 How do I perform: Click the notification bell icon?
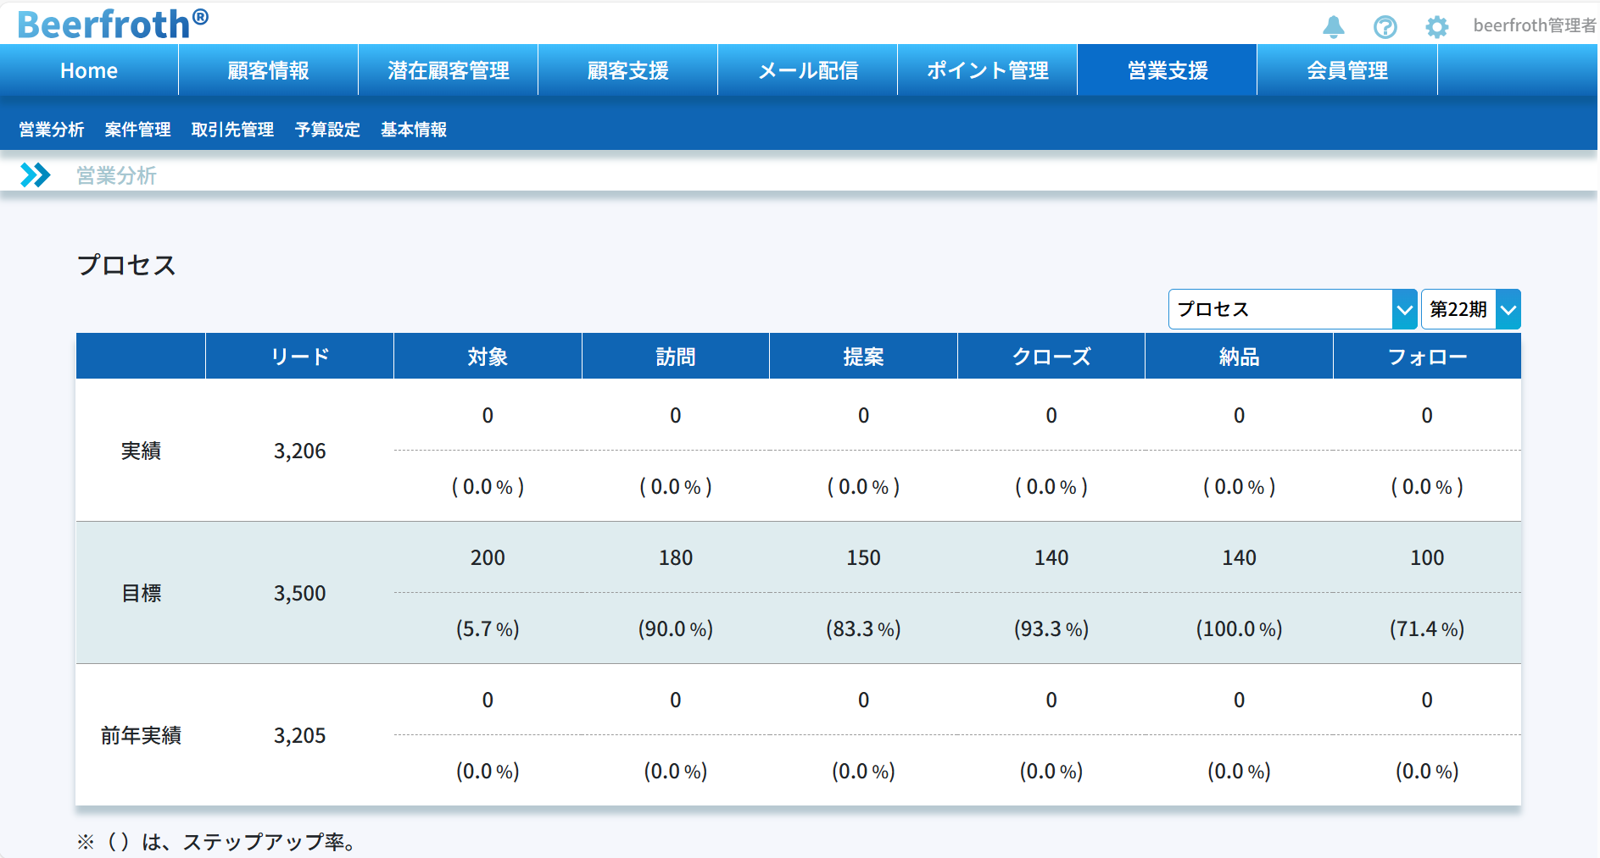point(1333,27)
